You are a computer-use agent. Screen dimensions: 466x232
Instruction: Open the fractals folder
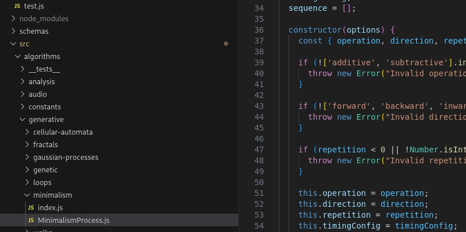(x=45, y=144)
